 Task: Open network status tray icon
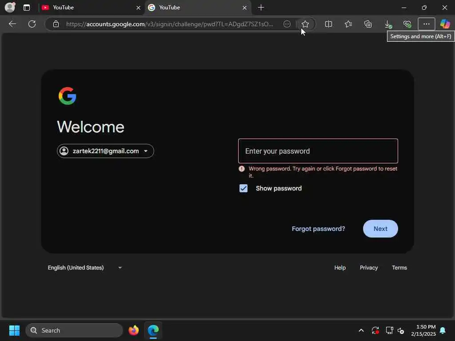(x=389, y=330)
